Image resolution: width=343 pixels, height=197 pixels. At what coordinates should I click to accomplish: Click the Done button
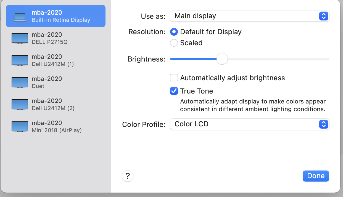316,176
